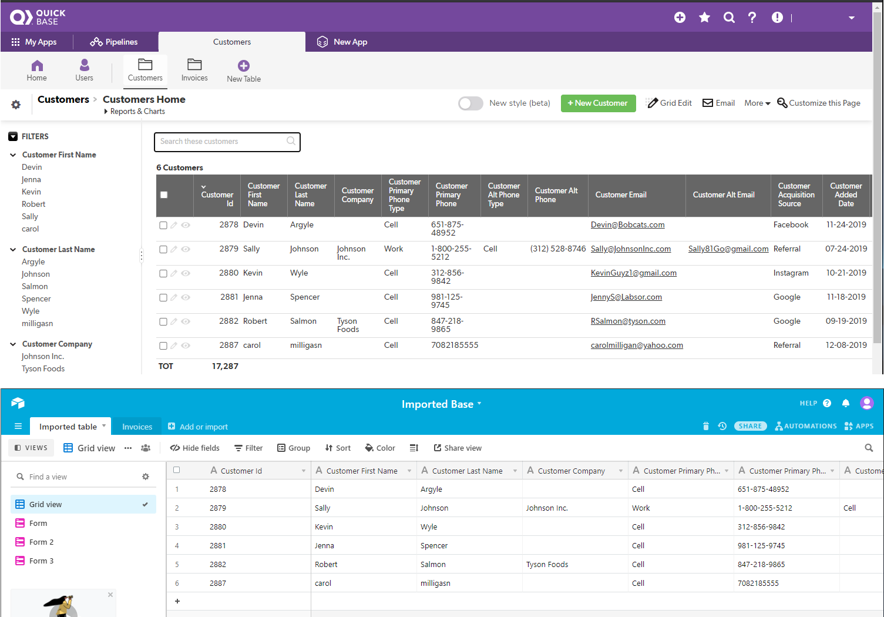The width and height of the screenshot is (884, 617).
Task: Click the view eye icon for customer 2879
Action: point(186,249)
